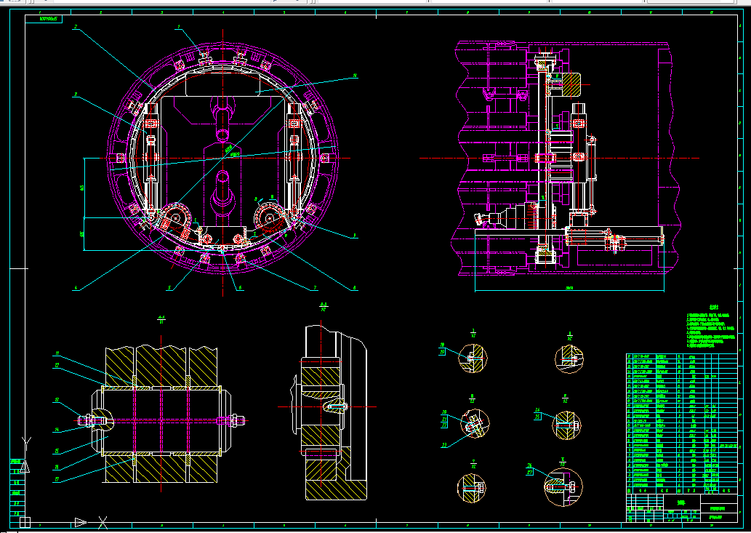Click part callout number 6 label
751x533 pixels.
241,288
